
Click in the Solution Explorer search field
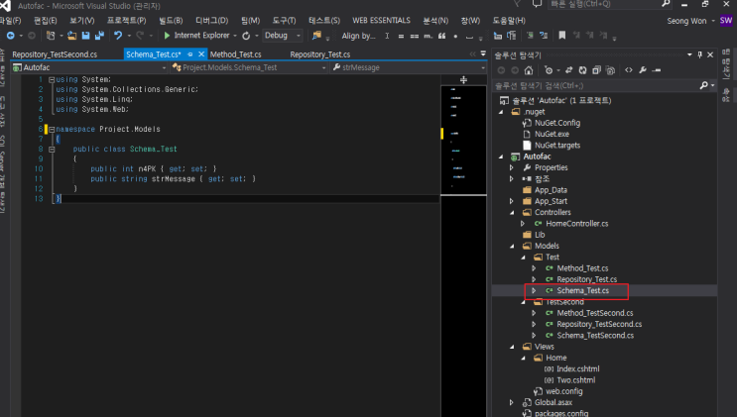tap(596, 85)
